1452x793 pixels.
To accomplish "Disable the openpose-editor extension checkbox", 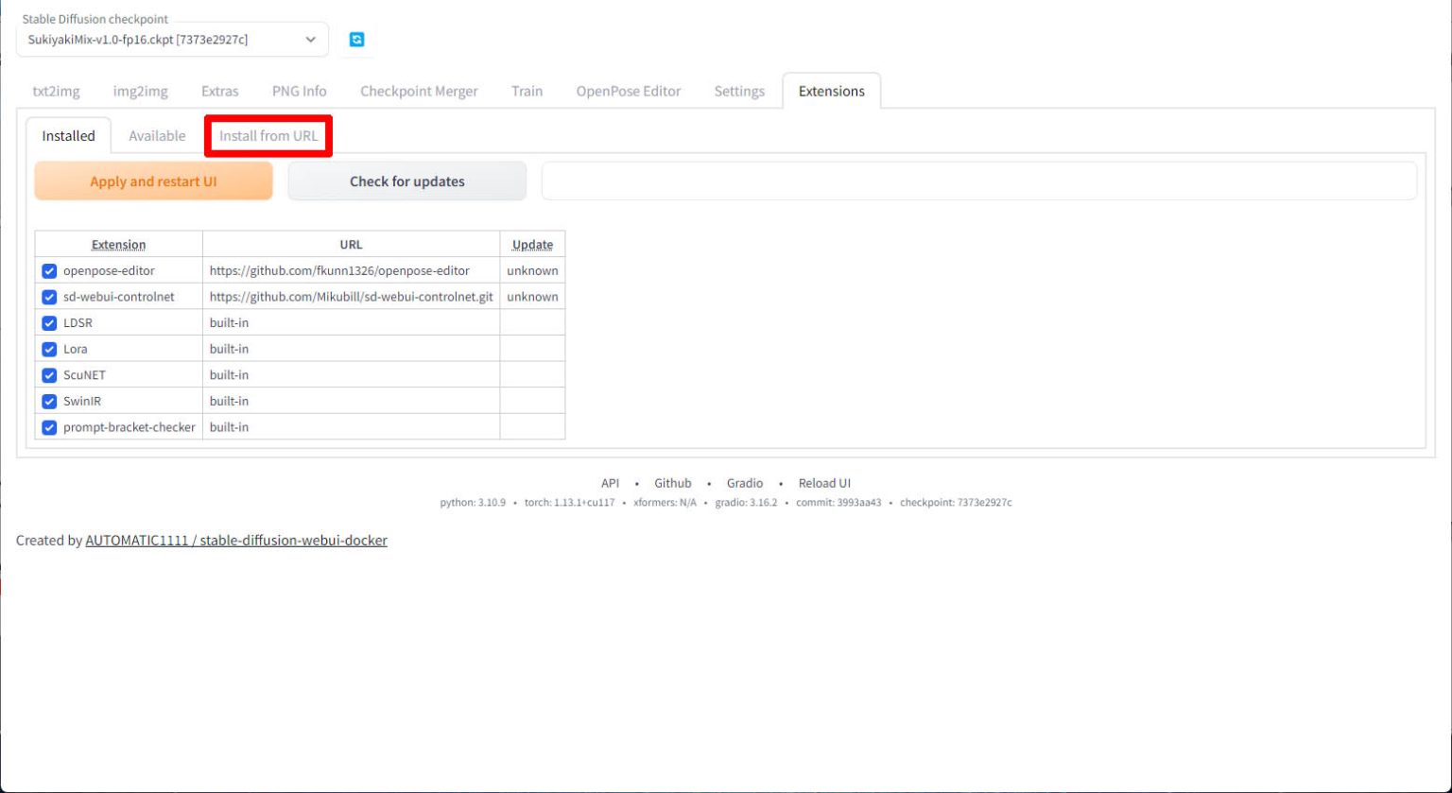I will click(x=50, y=271).
